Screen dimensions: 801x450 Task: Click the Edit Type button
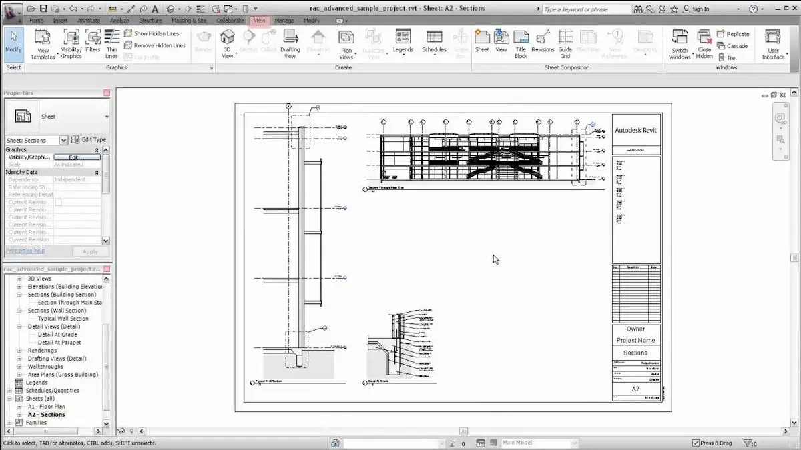[93, 140]
